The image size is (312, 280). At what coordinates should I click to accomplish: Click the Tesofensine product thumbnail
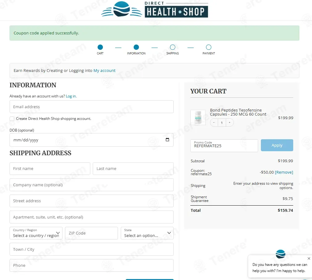tap(198, 117)
